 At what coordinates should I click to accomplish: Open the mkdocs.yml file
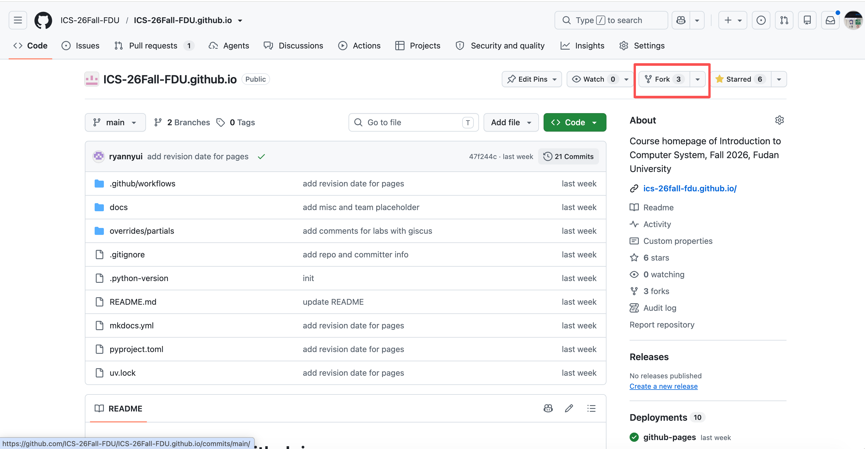131,326
